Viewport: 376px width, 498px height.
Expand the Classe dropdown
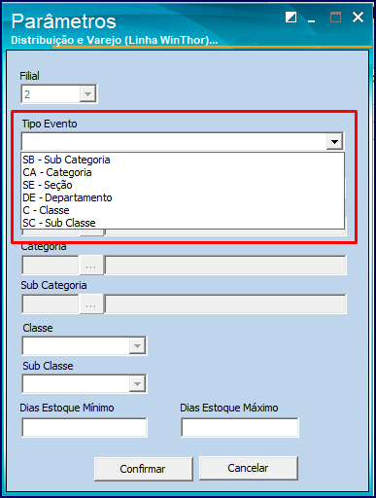(137, 346)
